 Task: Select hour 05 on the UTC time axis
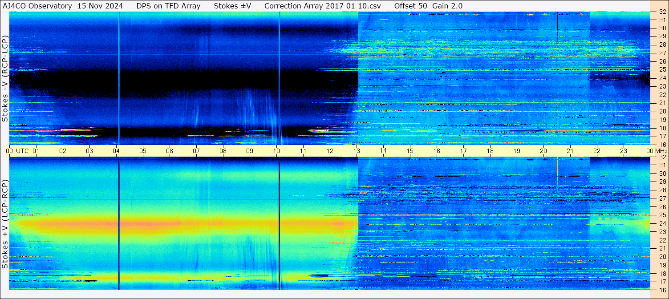pos(143,151)
